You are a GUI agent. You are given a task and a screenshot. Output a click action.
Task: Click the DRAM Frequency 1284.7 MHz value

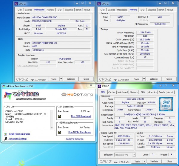pos(145,33)
